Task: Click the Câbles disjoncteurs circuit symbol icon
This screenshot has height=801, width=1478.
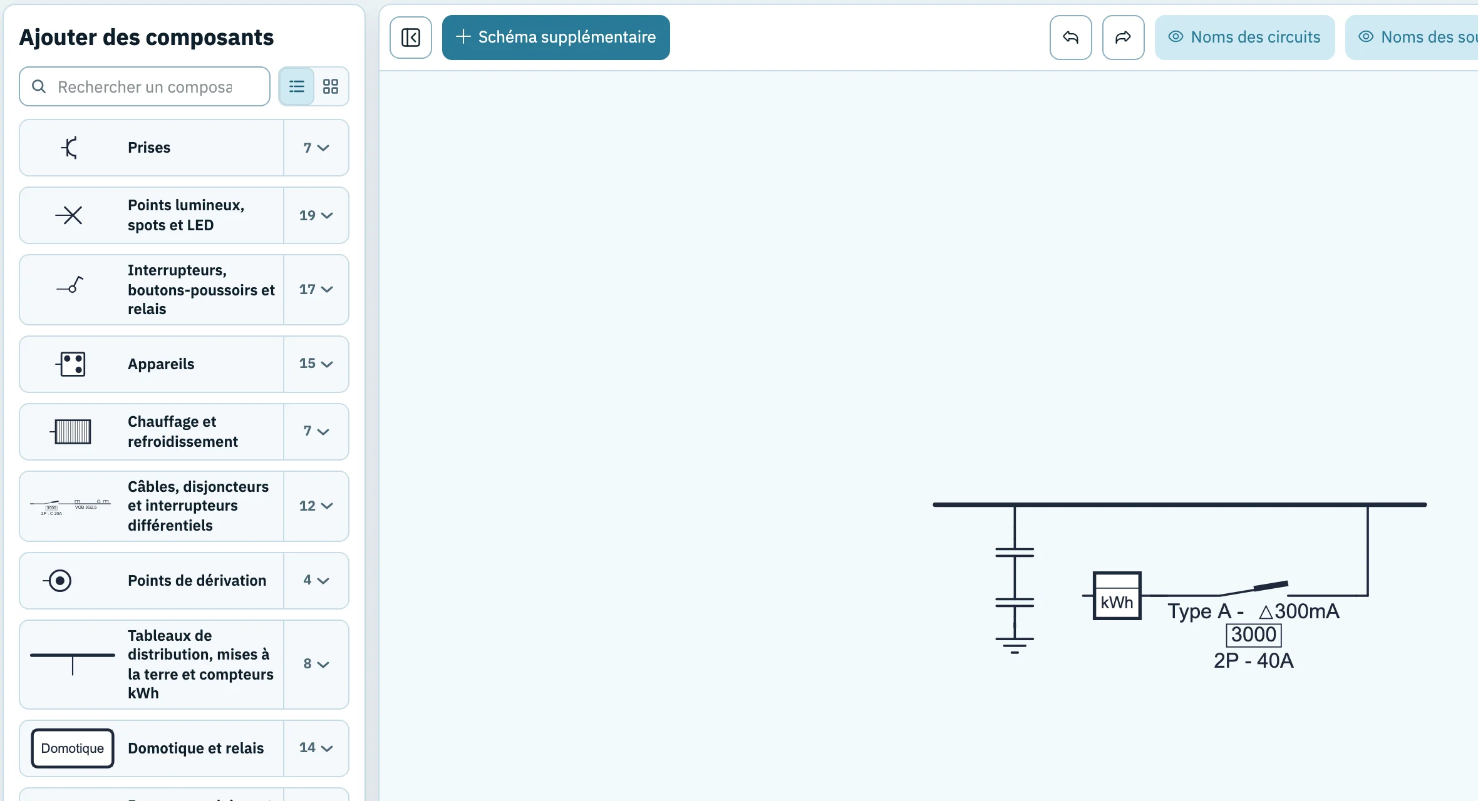Action: click(x=70, y=506)
